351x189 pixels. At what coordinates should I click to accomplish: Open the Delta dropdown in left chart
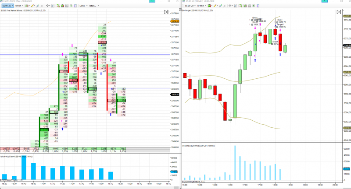pyautogui.click(x=83, y=6)
